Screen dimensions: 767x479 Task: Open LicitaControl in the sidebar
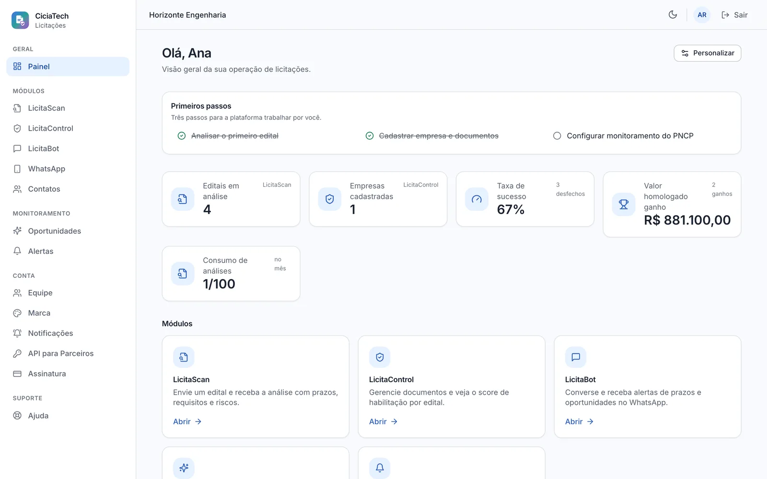coord(68,128)
